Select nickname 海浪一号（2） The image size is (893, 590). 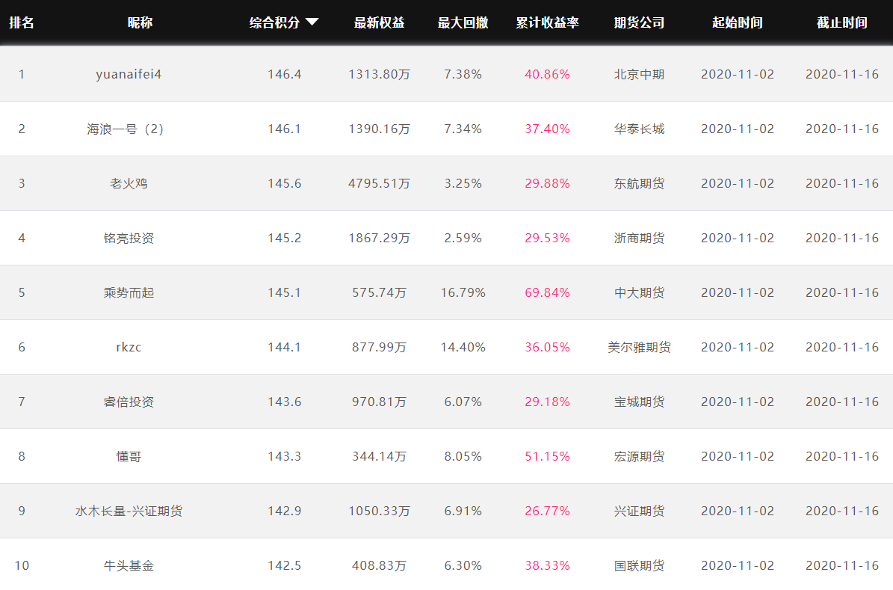tap(126, 129)
